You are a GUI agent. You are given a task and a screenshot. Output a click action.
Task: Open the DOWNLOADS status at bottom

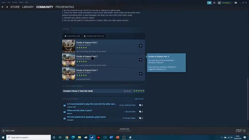[x=124, y=130]
